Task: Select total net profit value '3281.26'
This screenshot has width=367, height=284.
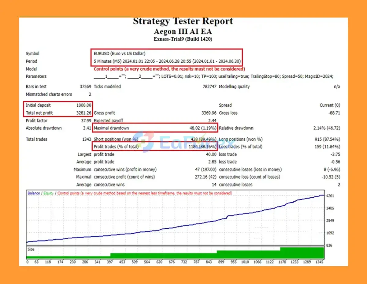Action: [84, 113]
